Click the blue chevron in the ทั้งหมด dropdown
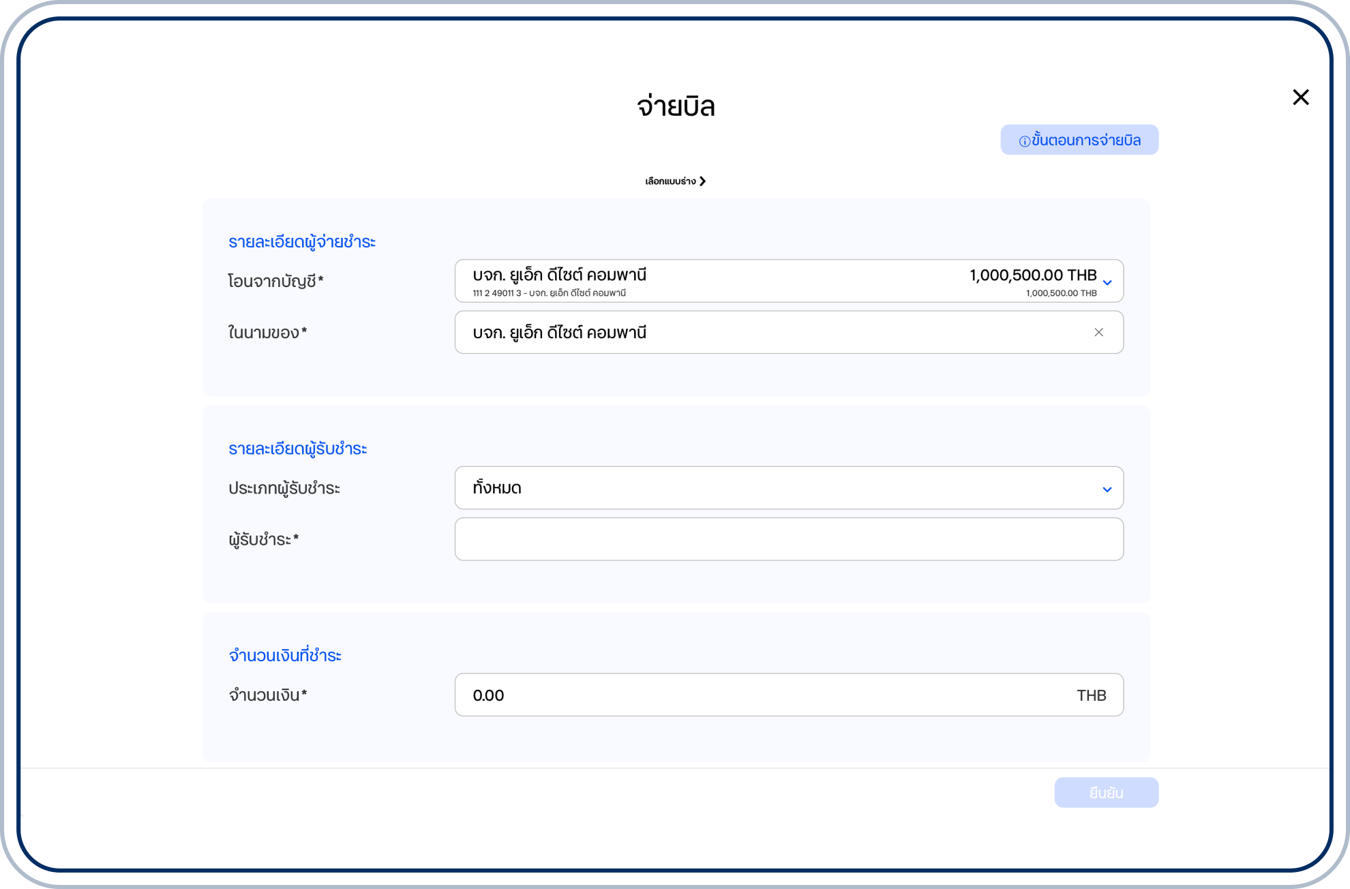 pyautogui.click(x=1107, y=489)
